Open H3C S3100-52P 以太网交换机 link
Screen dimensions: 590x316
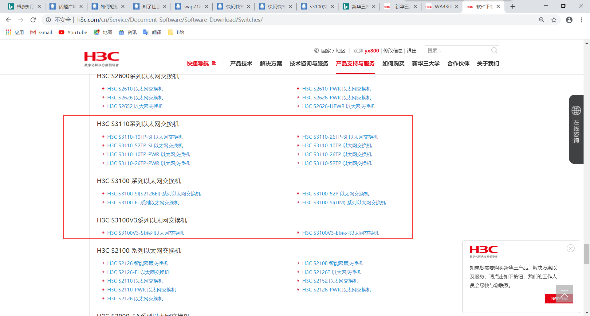coord(336,194)
